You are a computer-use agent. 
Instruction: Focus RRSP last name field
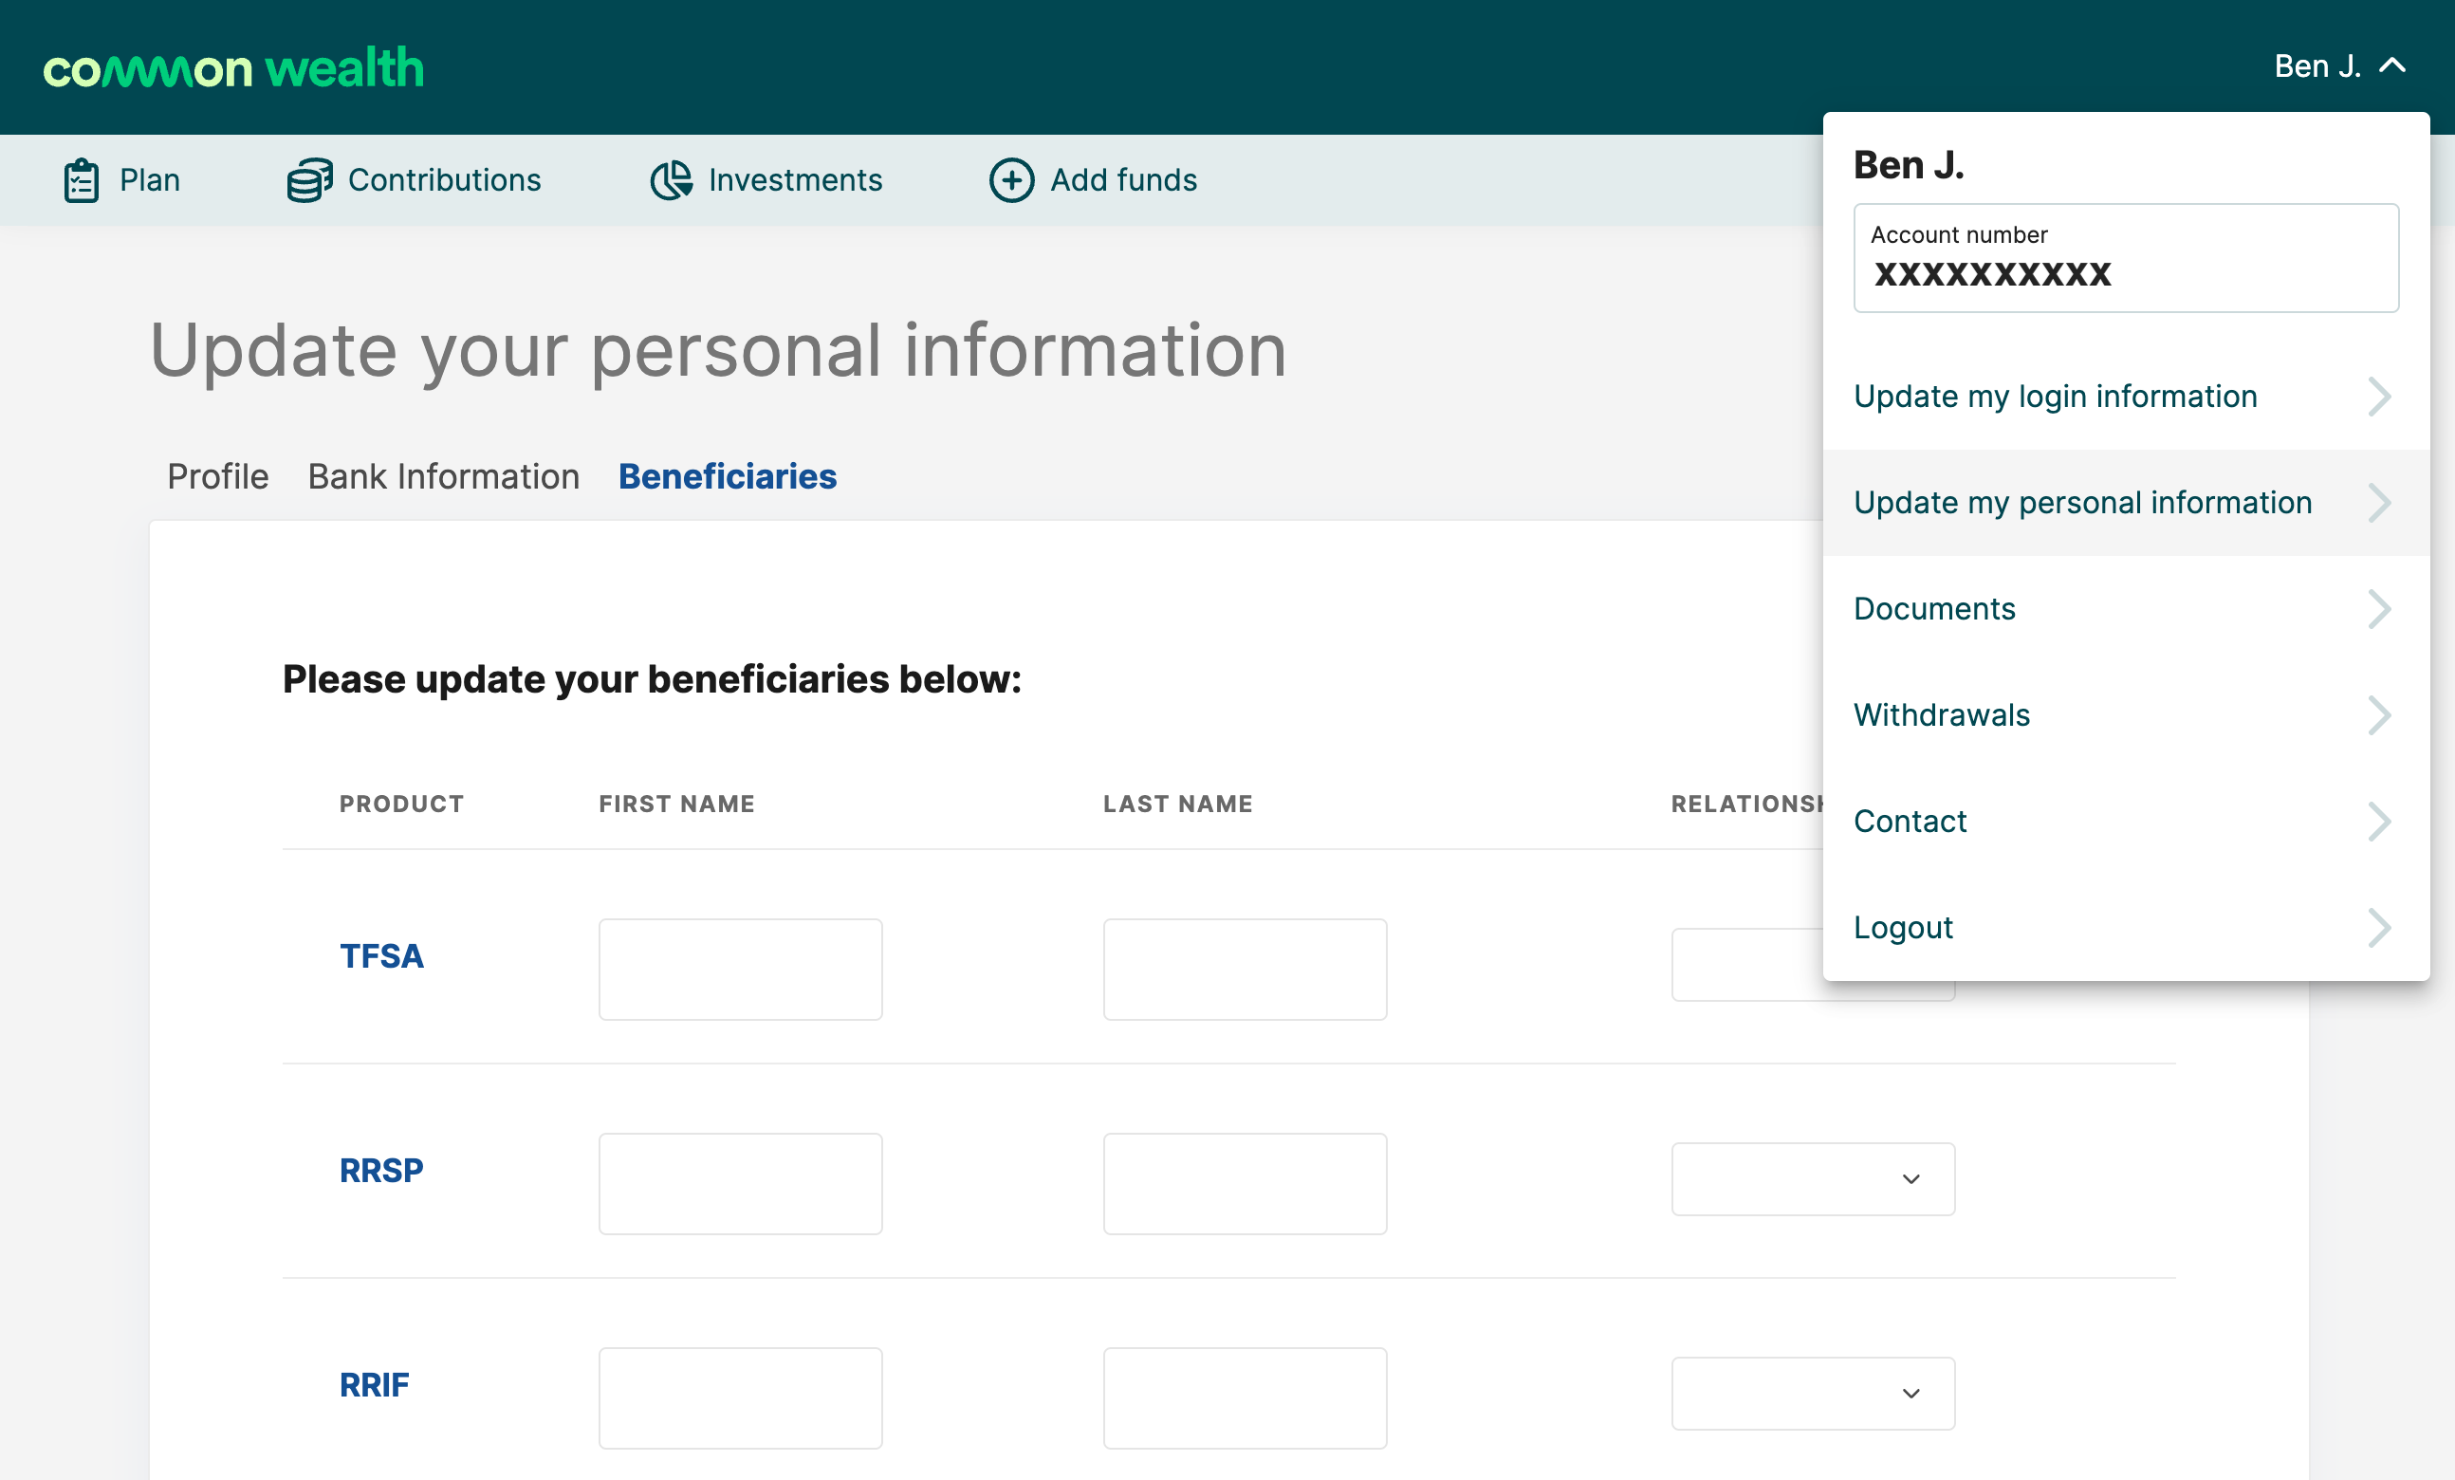point(1245,1183)
